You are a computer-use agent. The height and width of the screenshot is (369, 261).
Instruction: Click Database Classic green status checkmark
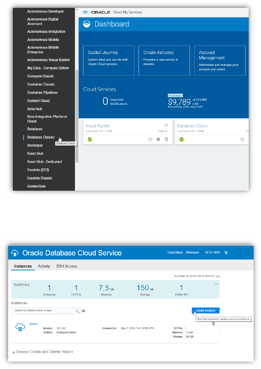[181, 139]
